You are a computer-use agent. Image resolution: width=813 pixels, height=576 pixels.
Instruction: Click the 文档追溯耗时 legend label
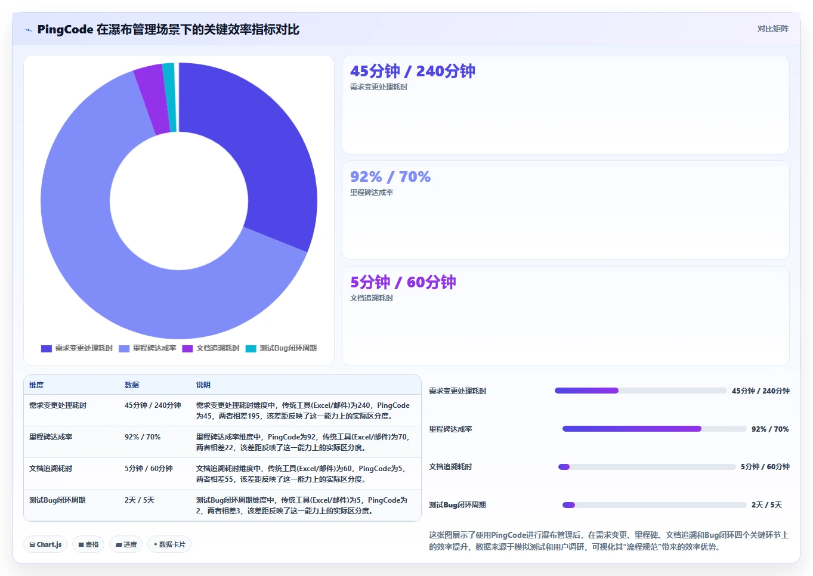click(218, 348)
